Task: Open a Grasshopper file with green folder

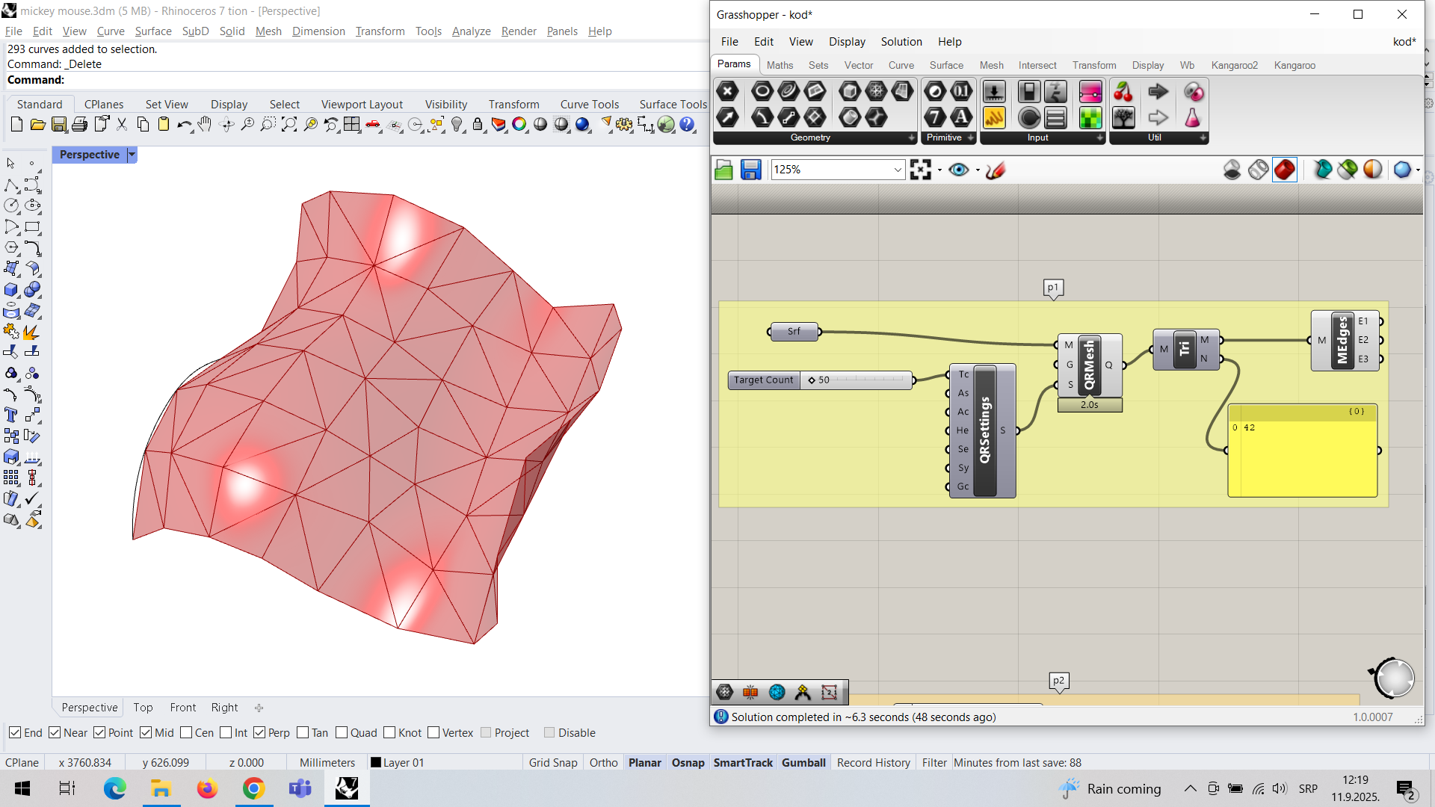Action: 723,170
